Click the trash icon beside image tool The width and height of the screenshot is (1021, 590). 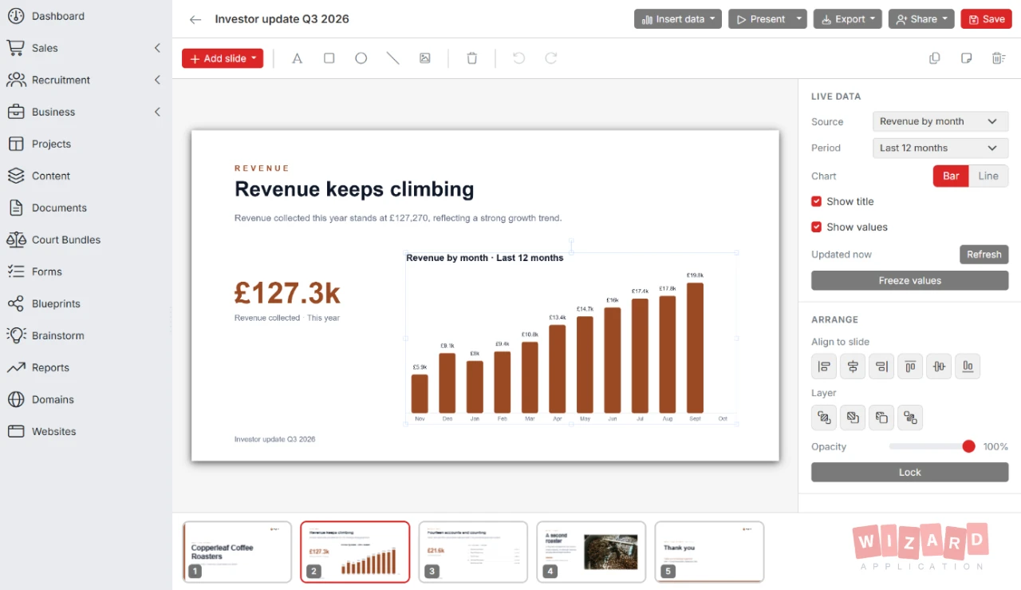(x=471, y=58)
